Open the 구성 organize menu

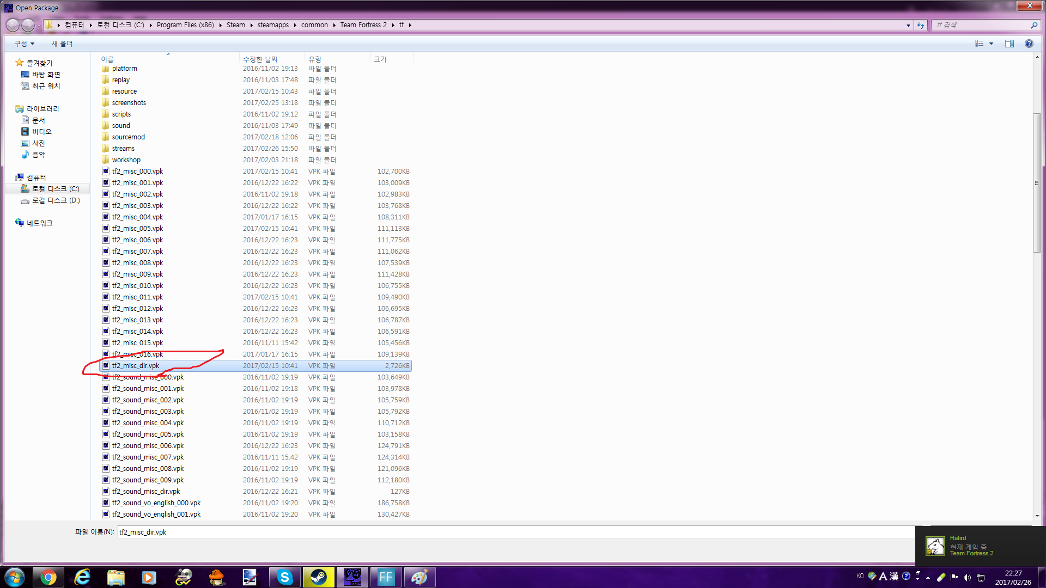24,44
